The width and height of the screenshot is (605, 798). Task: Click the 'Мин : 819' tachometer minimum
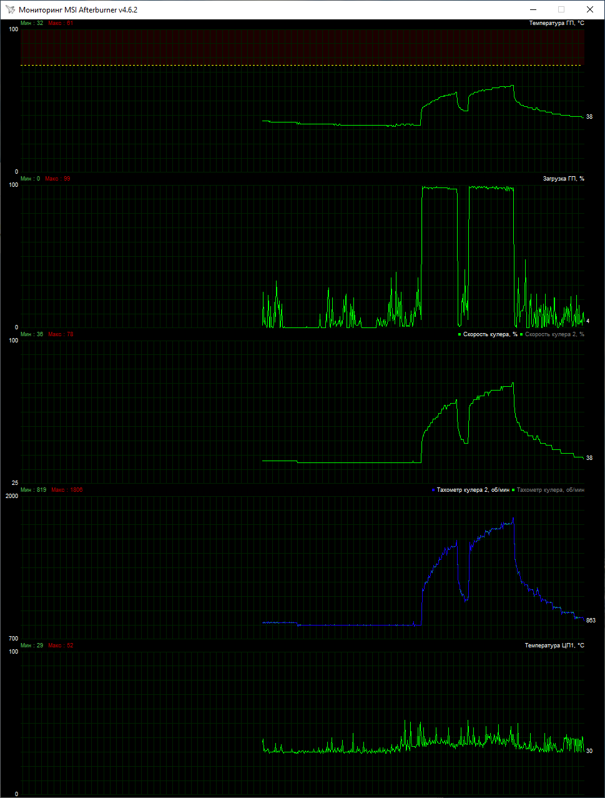pyautogui.click(x=34, y=490)
